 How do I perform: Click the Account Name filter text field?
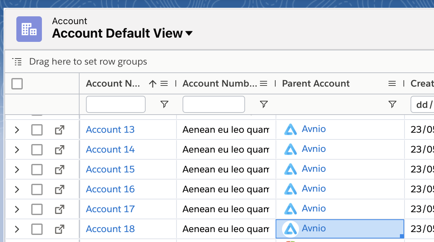point(116,104)
